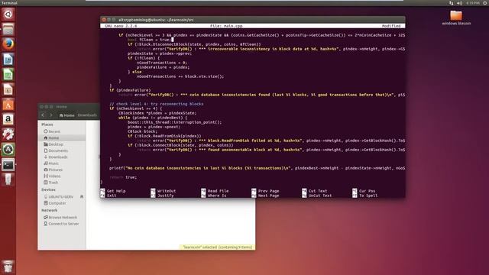Click the UnCut Text shortcut in nano
Viewport: 489px width, 275px height.
point(317,196)
